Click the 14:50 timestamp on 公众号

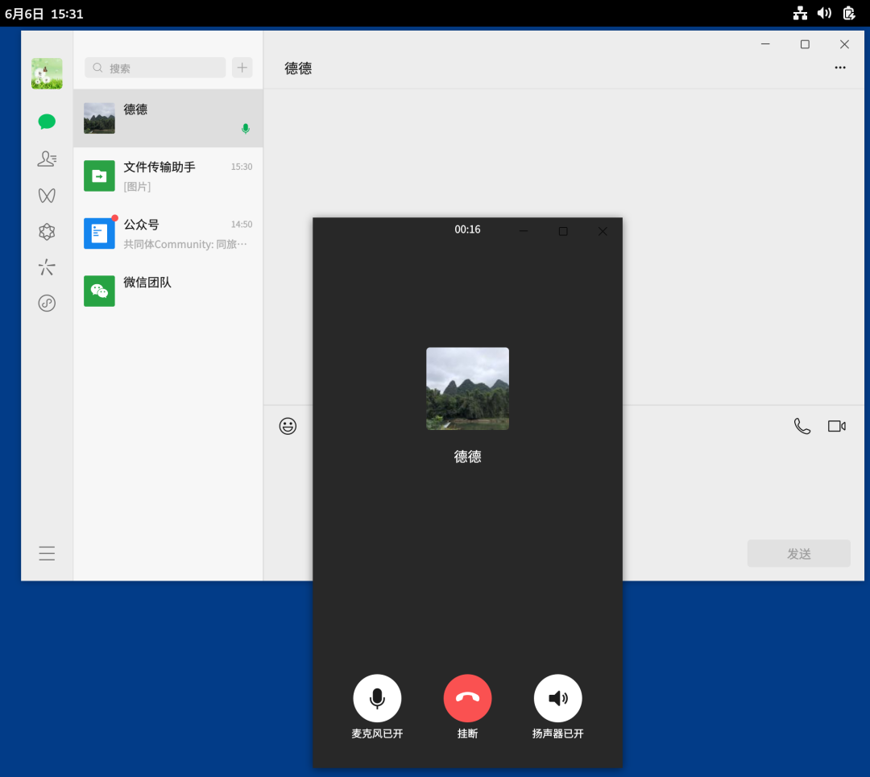click(x=242, y=224)
